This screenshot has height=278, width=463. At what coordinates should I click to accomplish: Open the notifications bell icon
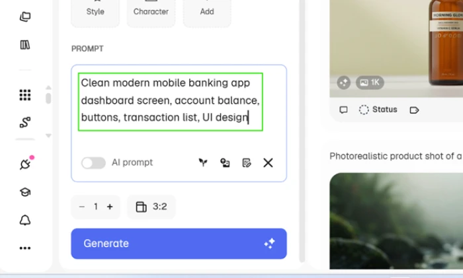point(25,220)
